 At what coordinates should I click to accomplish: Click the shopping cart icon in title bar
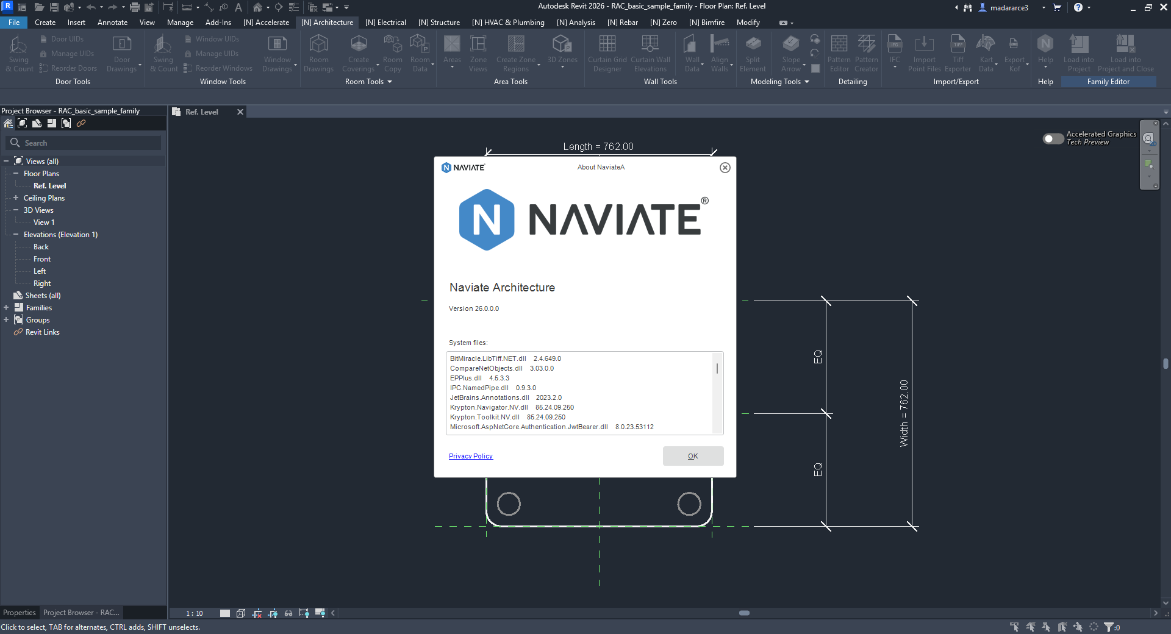click(1057, 7)
